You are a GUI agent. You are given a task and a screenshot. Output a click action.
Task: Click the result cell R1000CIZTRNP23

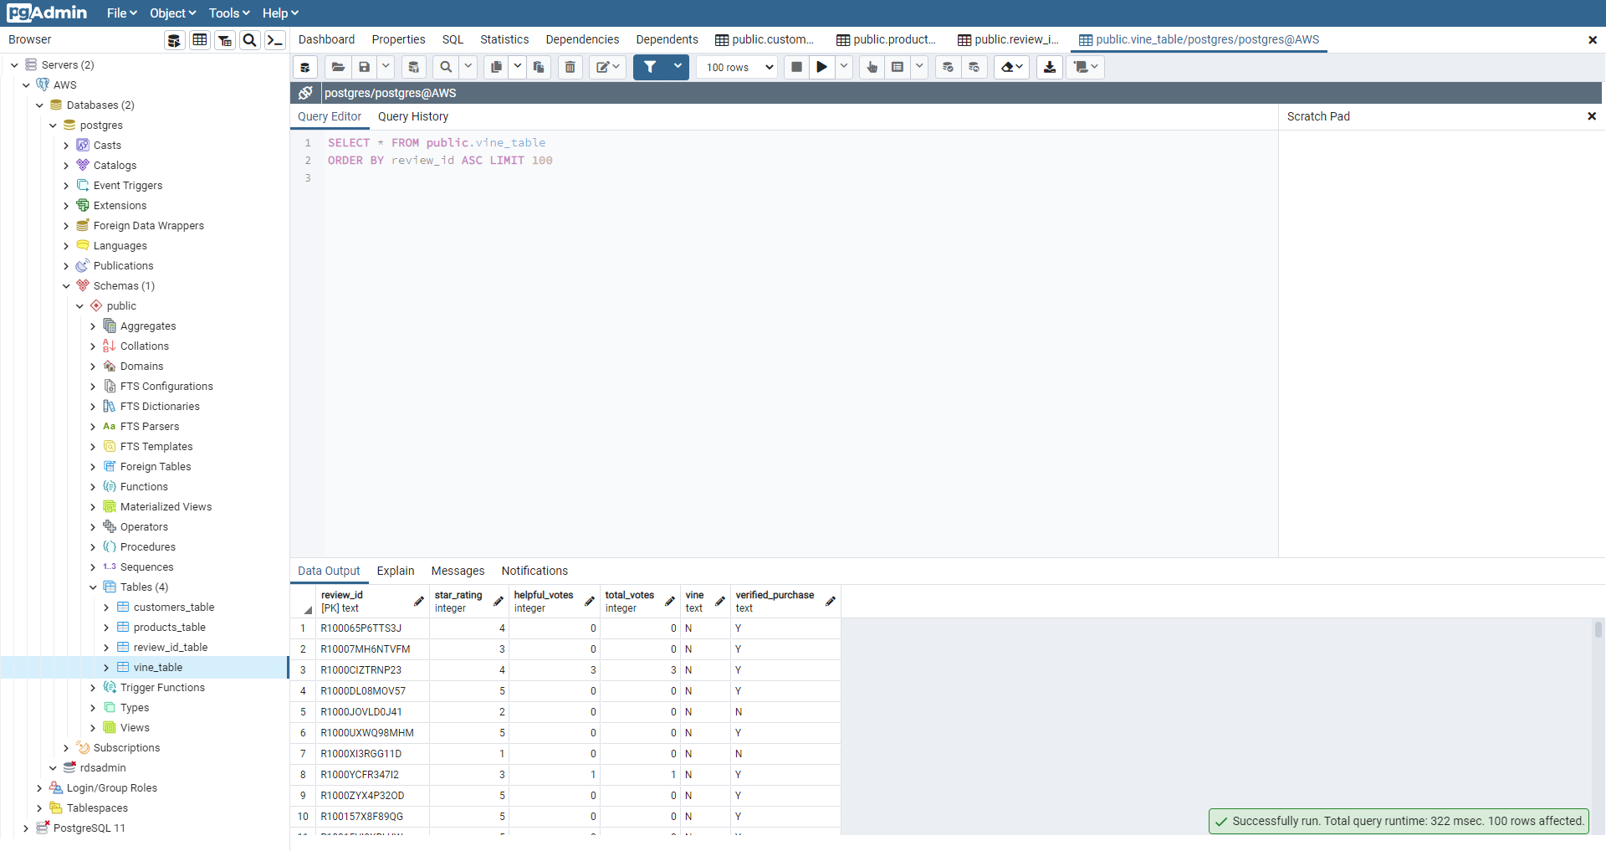372,670
